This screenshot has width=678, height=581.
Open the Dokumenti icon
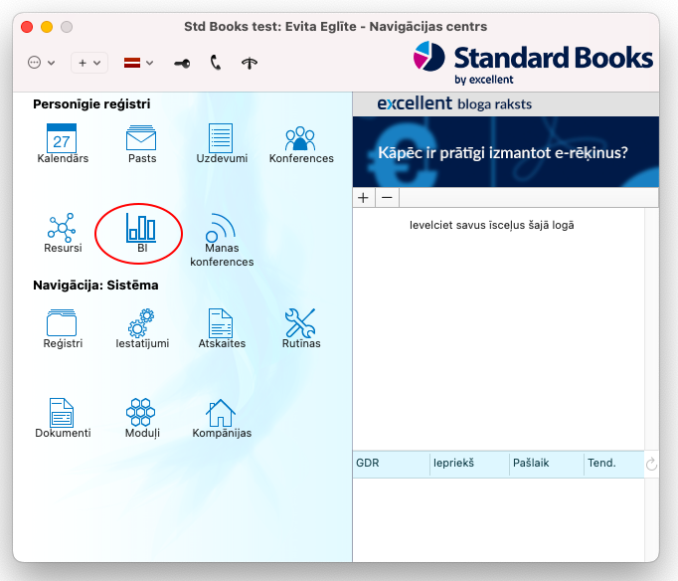(63, 412)
